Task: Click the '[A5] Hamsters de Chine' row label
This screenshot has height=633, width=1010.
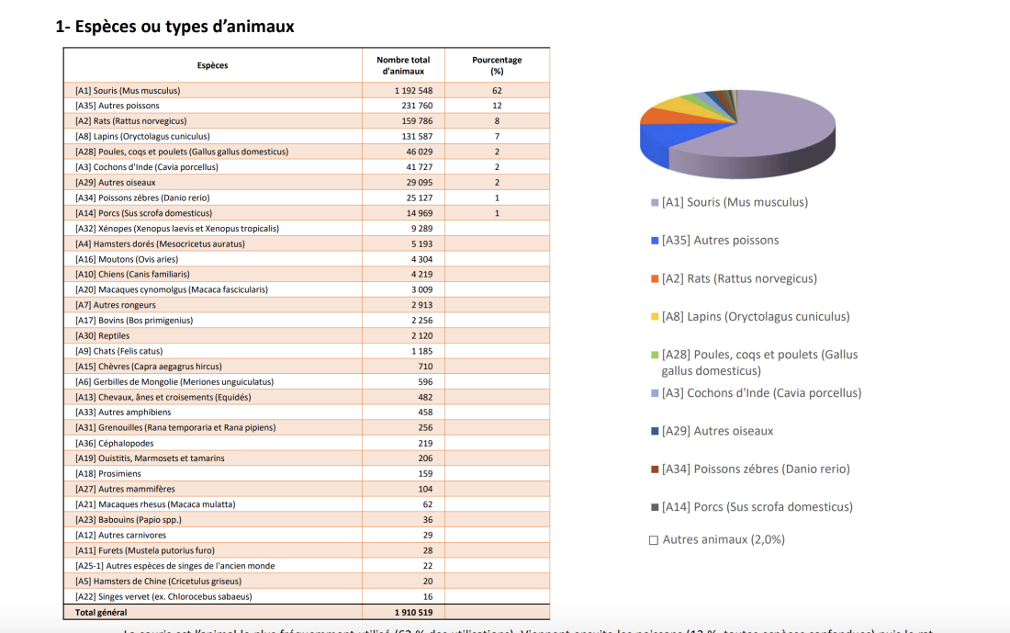Action: (159, 582)
